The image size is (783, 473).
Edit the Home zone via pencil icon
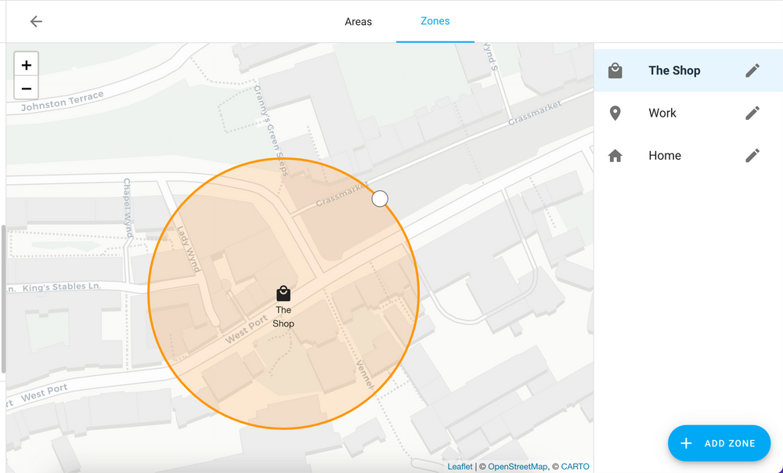[x=752, y=155]
